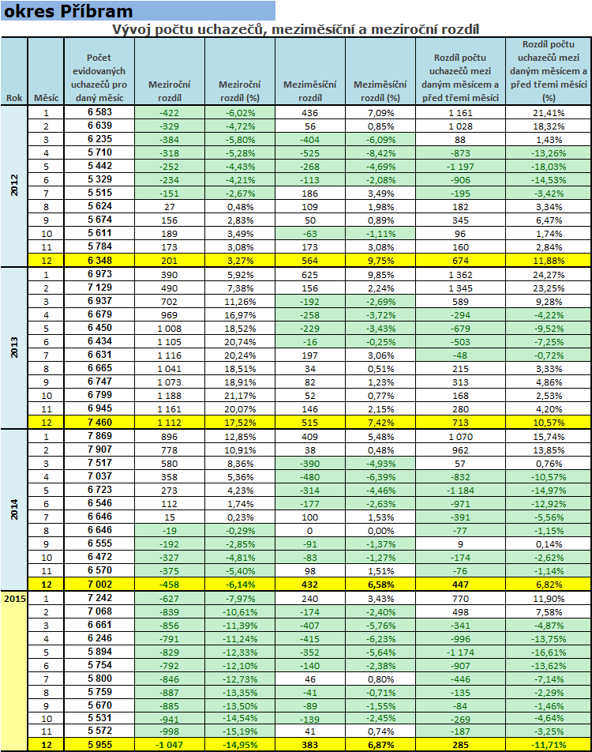Click the cell showing 6 583
The height and width of the screenshot is (752, 592).
pyautogui.click(x=99, y=112)
